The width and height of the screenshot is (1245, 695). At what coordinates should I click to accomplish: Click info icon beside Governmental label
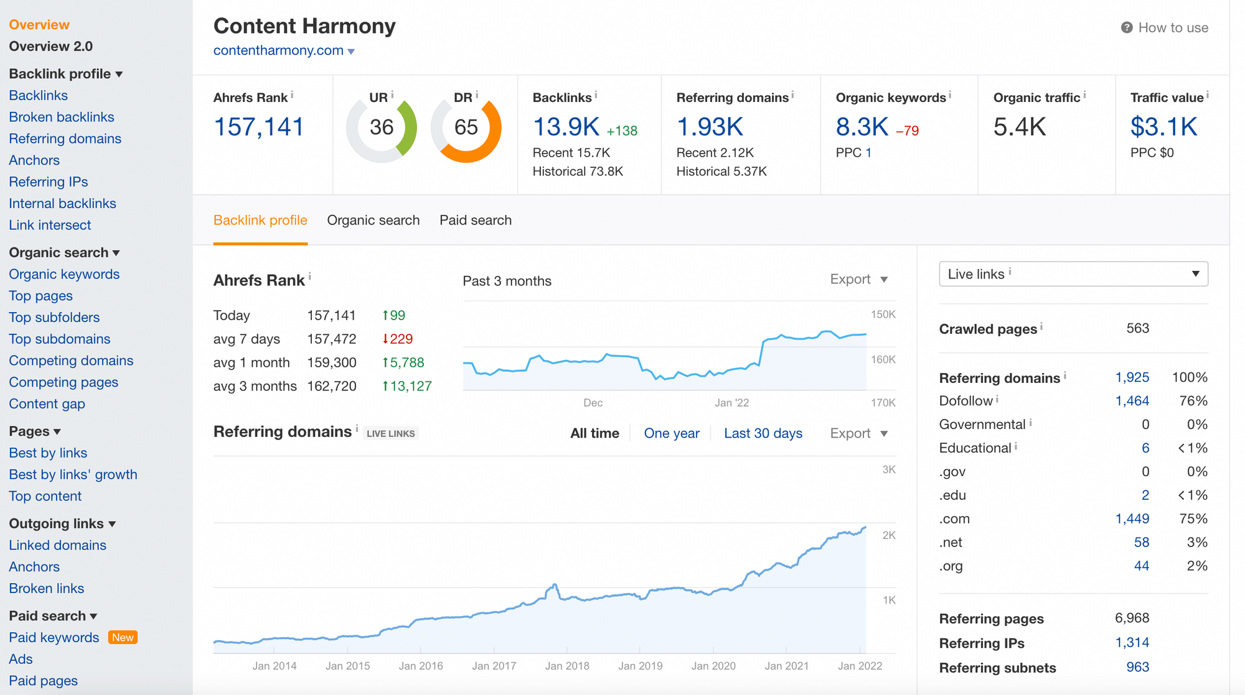1030,423
